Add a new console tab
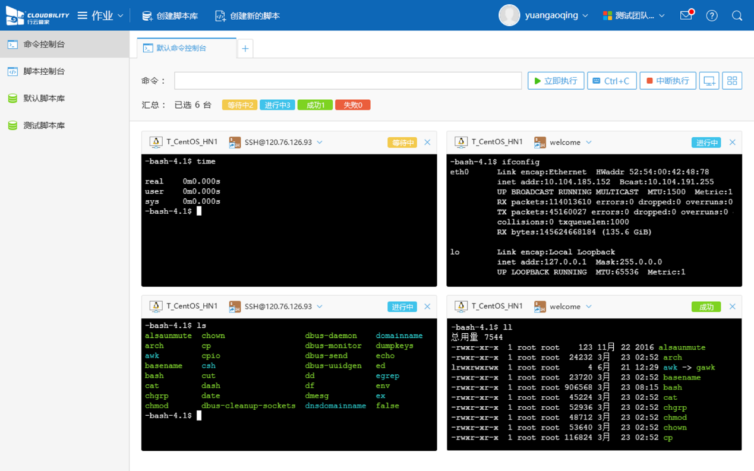The height and width of the screenshot is (471, 754). 245,49
